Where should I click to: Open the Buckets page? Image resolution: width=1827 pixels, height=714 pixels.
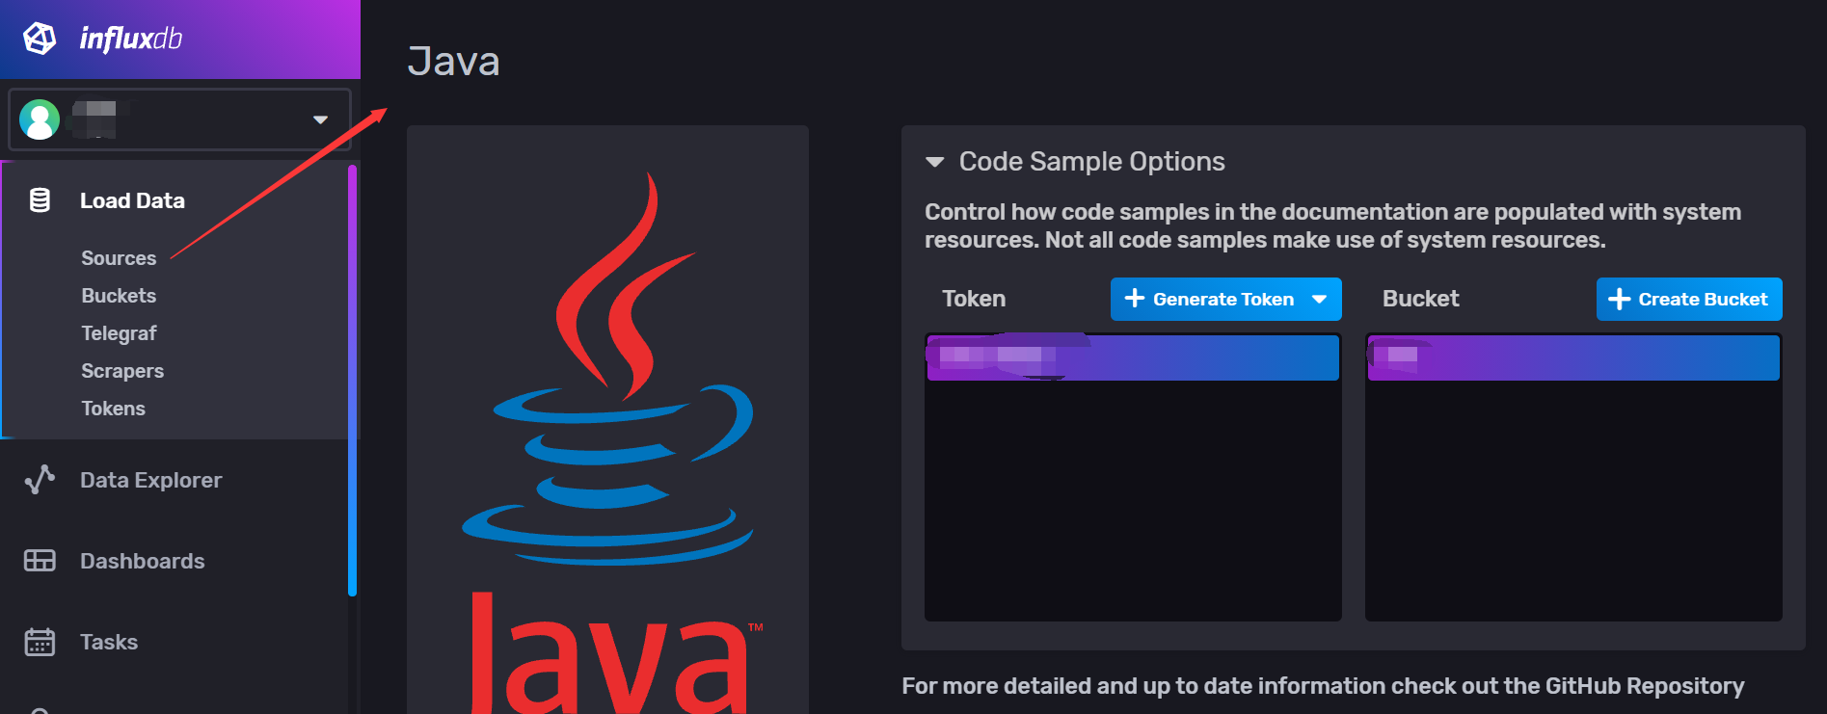click(x=119, y=296)
